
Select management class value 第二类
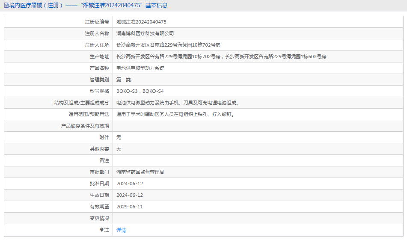point(124,80)
